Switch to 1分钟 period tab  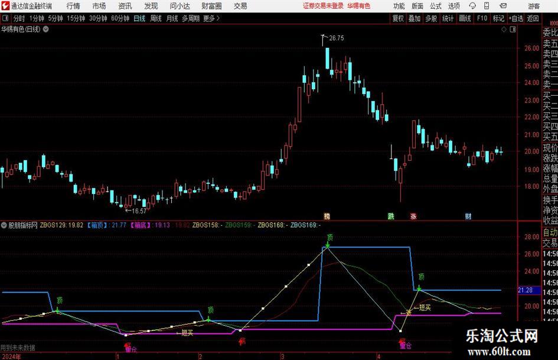37,18
